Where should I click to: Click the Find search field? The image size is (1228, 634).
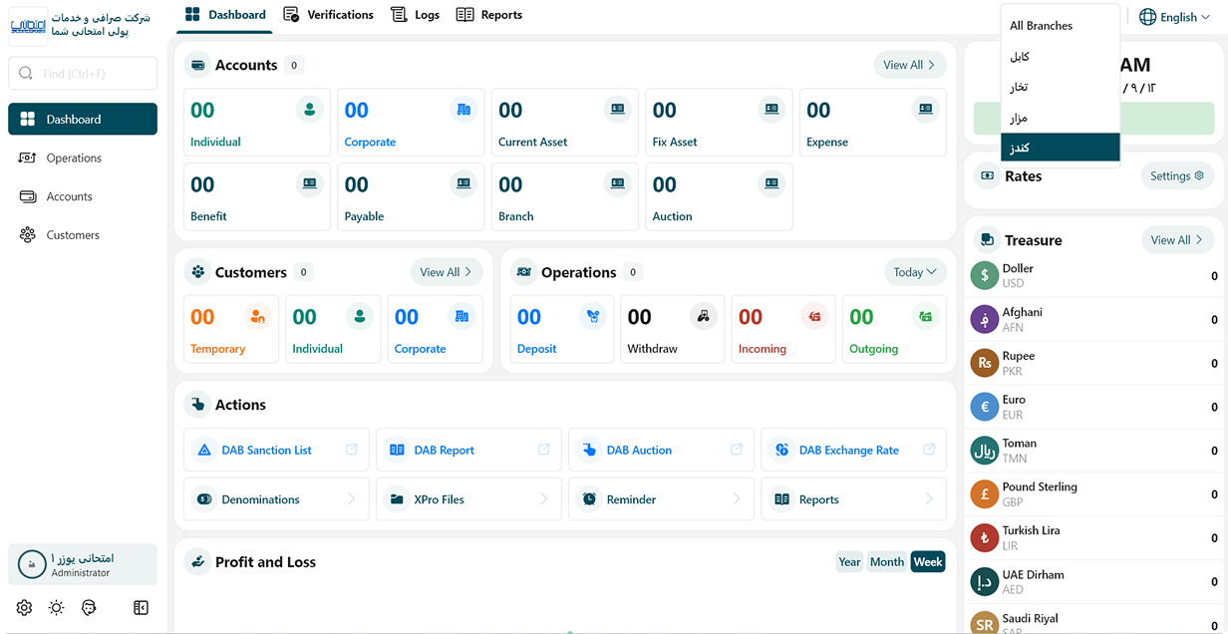point(83,74)
